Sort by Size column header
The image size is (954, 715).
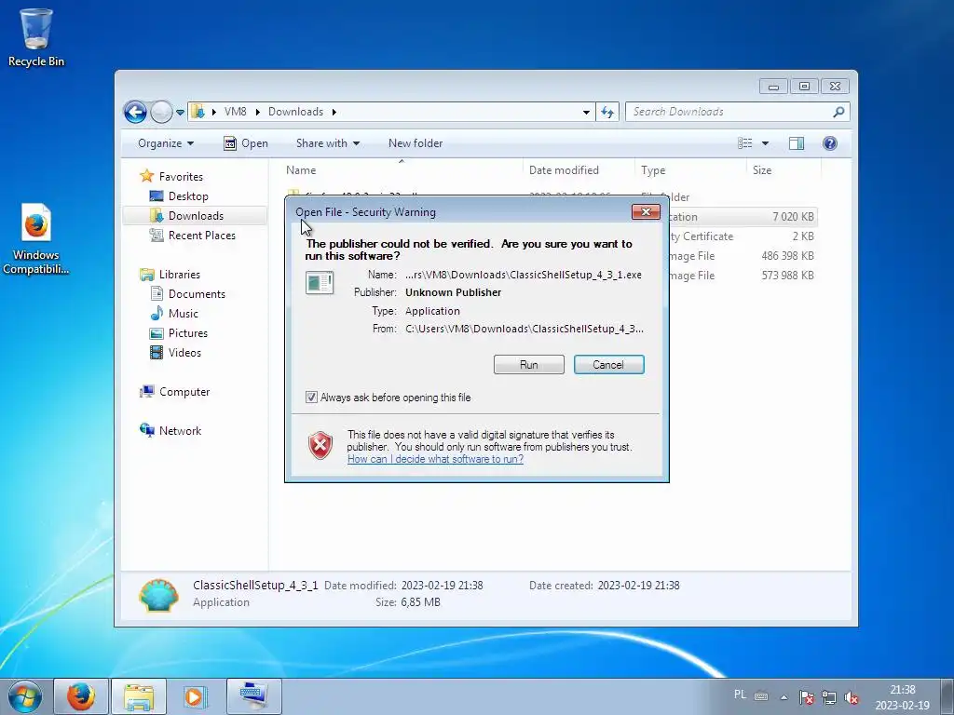[x=784, y=170]
